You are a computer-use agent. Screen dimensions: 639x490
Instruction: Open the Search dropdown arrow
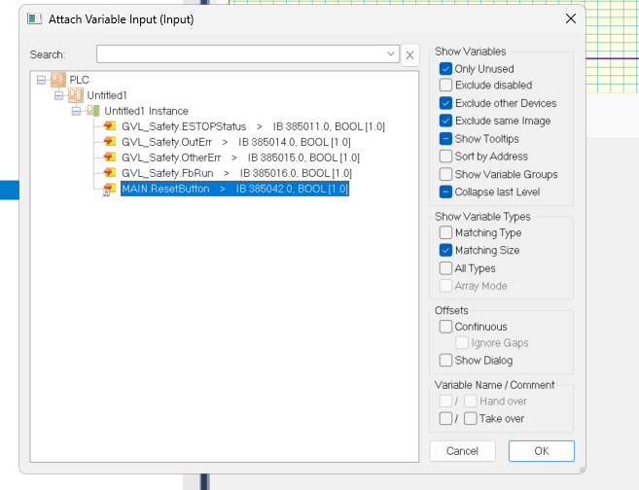[390, 54]
